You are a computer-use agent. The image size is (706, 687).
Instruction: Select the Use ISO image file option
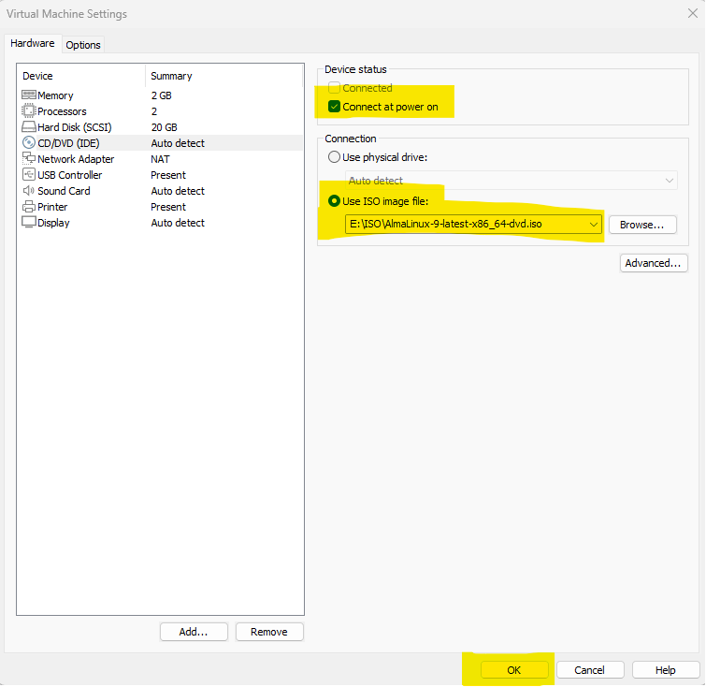(x=334, y=201)
